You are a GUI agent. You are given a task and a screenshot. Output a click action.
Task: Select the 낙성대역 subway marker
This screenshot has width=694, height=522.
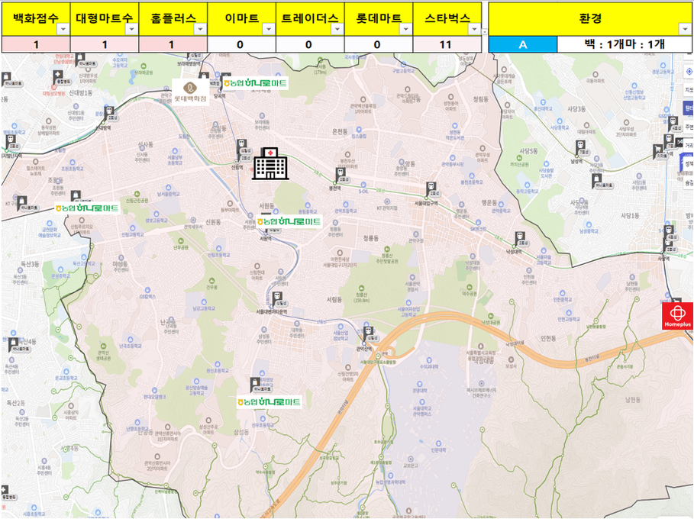(x=520, y=238)
